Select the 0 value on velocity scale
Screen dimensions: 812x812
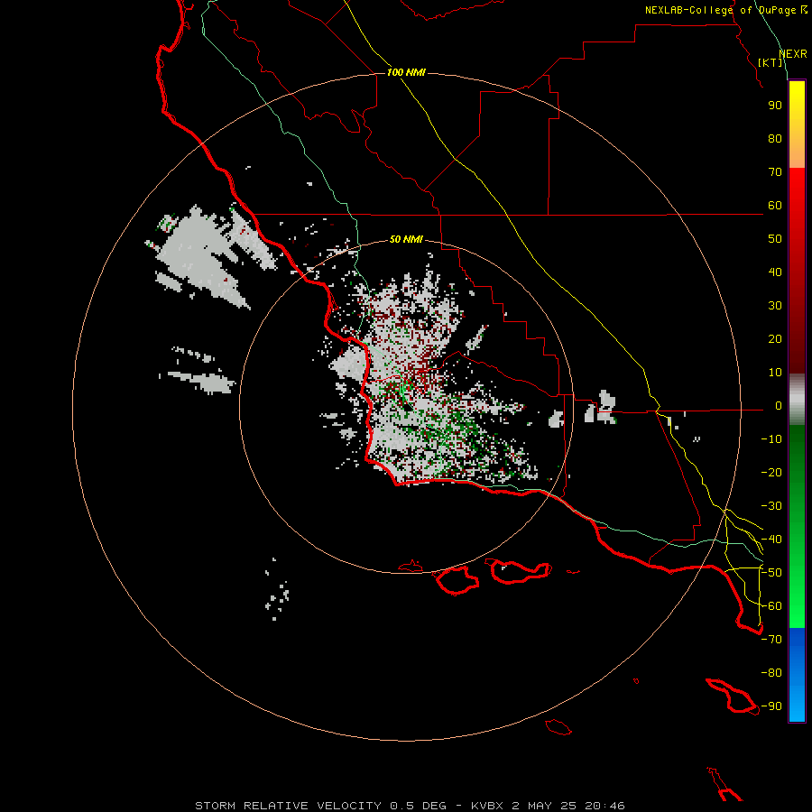click(779, 406)
